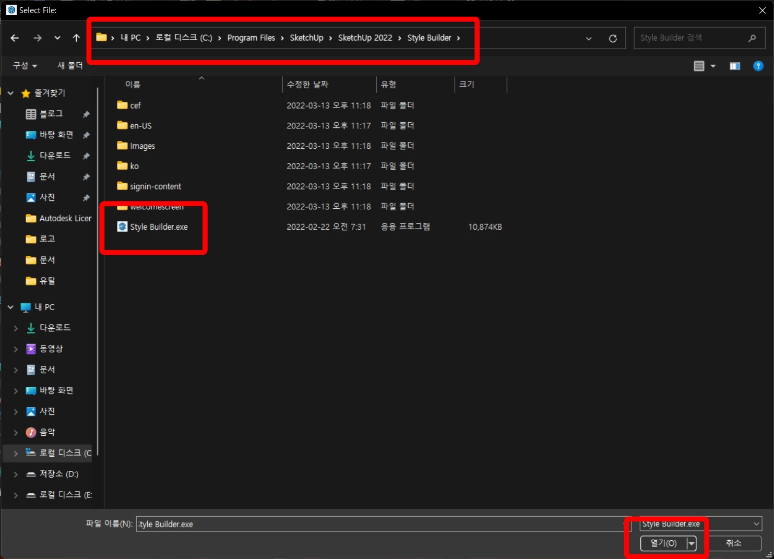The image size is (774, 559).
Task: Select 로컬 디스크 (E: drive in the tree
Action: tap(58, 495)
